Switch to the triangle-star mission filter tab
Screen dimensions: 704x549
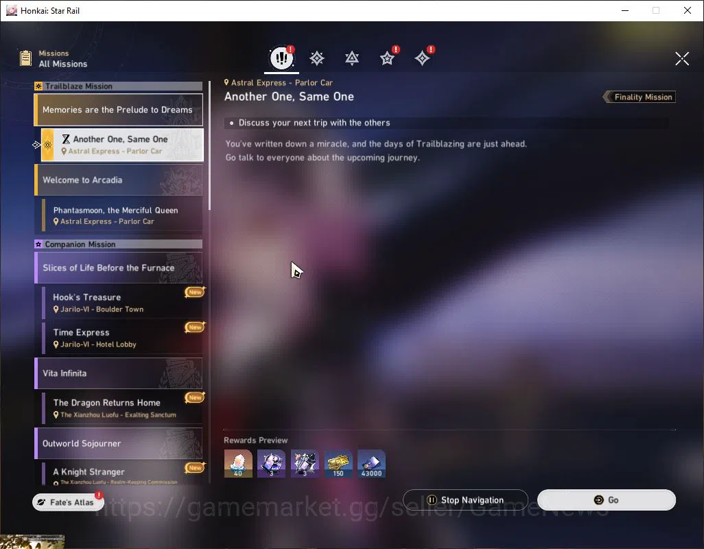tap(352, 58)
